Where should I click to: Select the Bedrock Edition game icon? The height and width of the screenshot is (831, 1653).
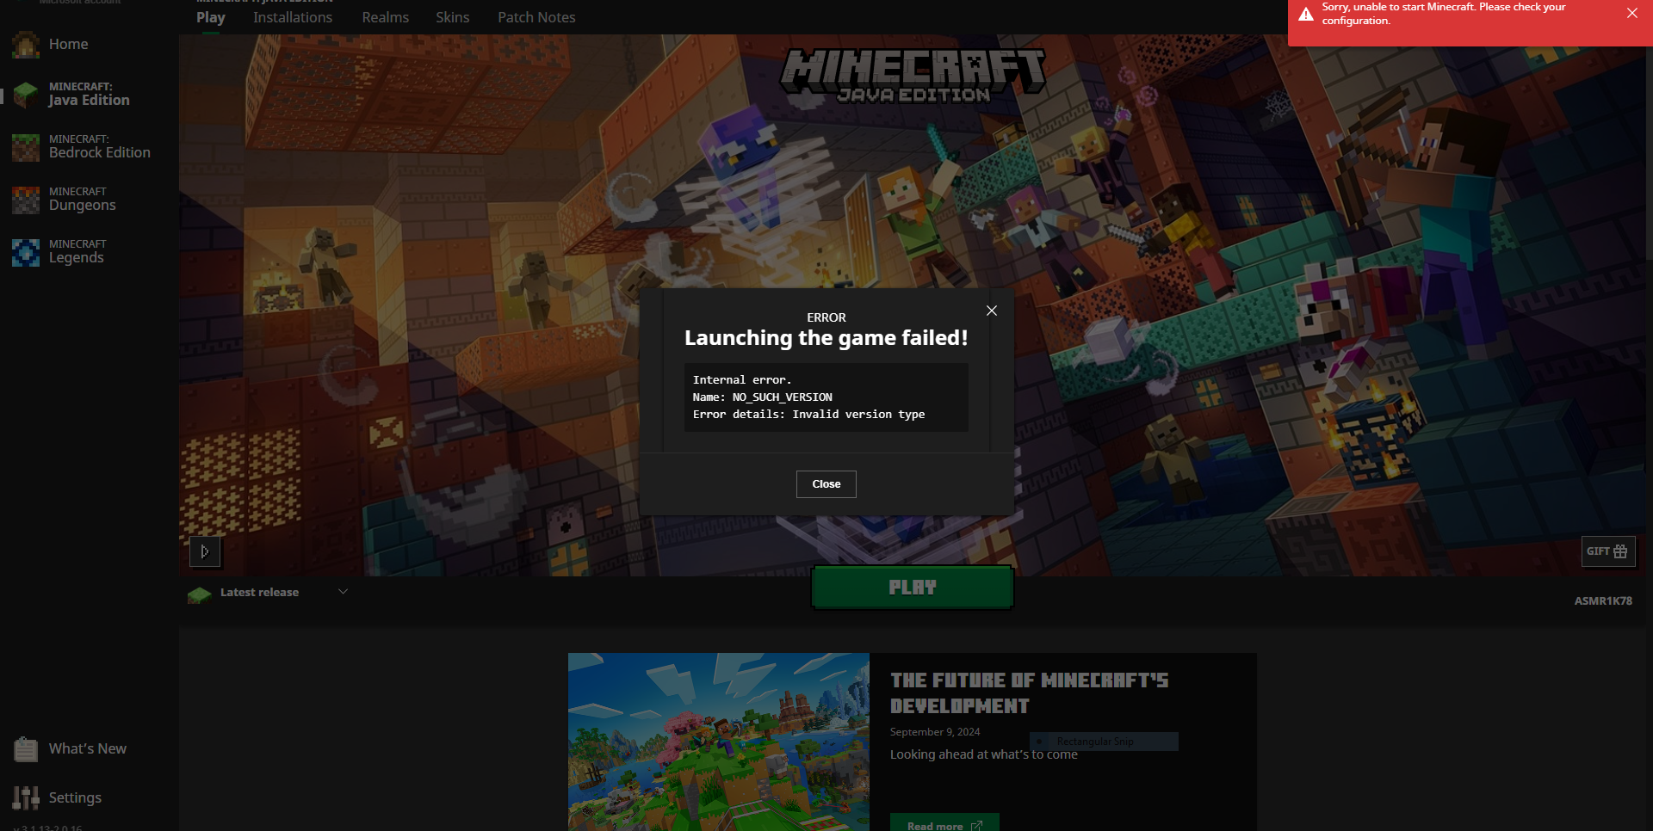tap(26, 147)
